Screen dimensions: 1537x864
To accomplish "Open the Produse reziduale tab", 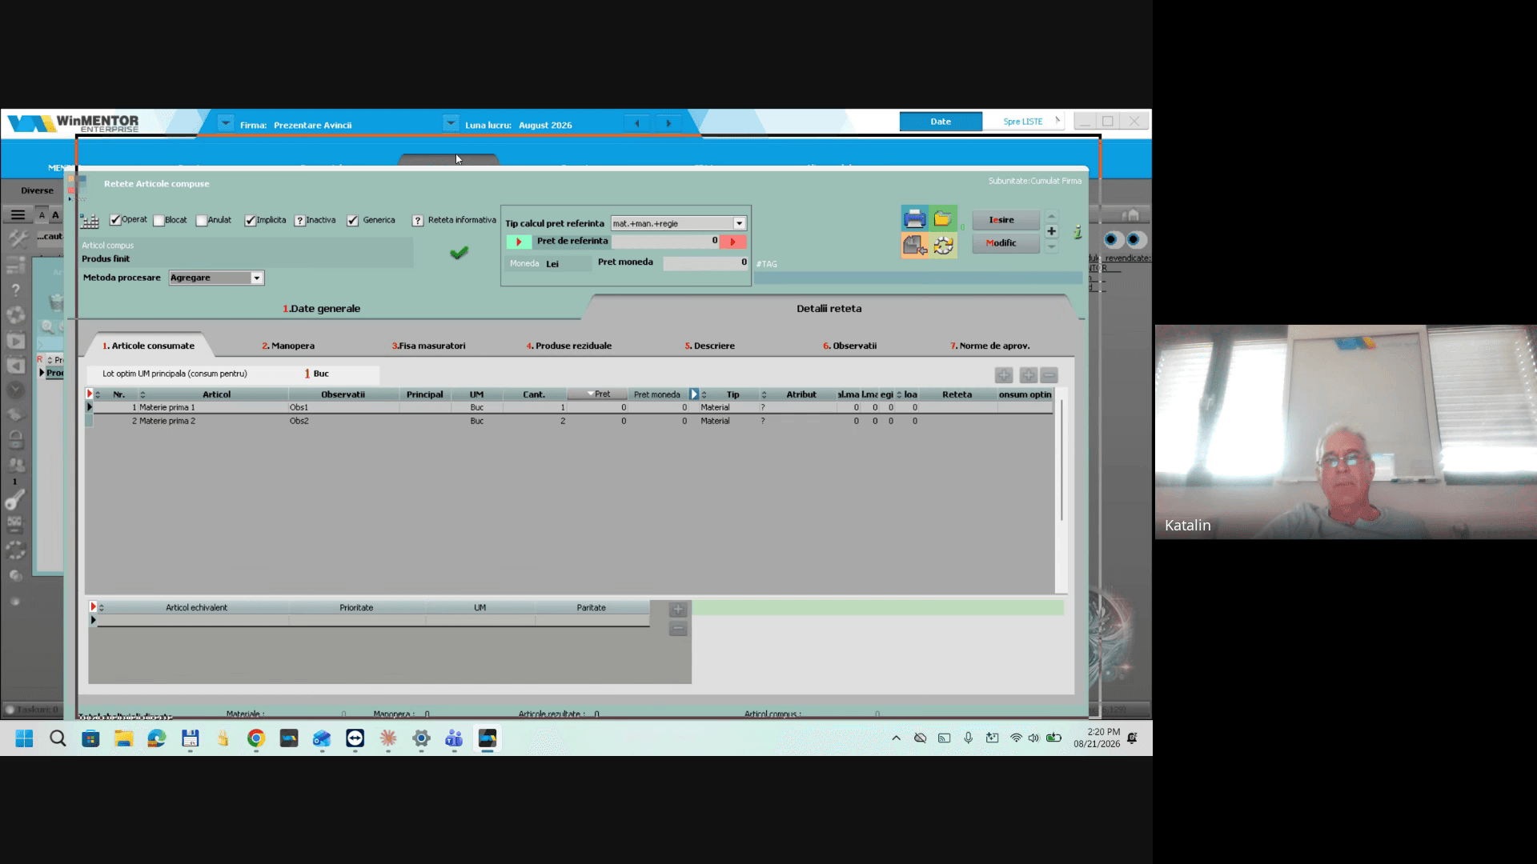I will coord(569,346).
